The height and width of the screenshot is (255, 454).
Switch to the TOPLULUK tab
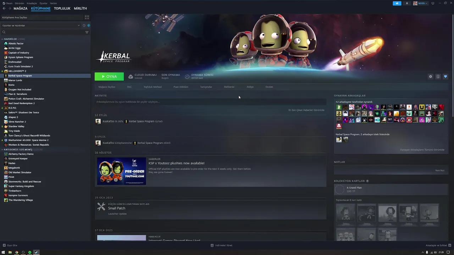[62, 8]
